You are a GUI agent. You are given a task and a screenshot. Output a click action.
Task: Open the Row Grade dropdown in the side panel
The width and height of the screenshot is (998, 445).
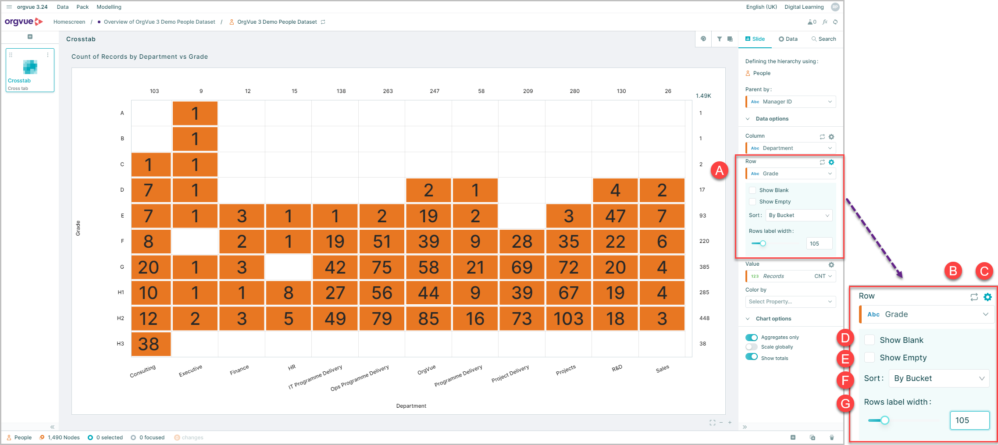click(x=791, y=174)
